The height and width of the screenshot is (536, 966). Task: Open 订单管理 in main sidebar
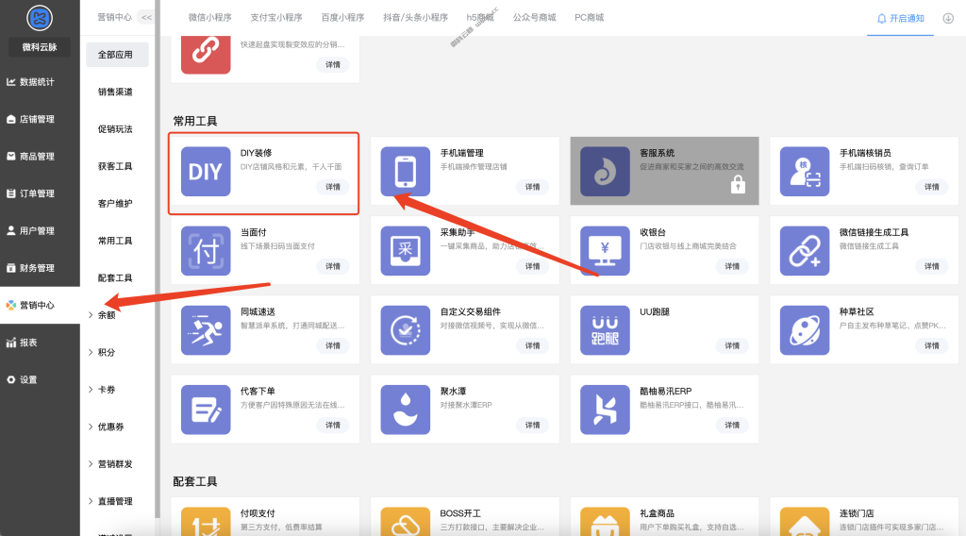pos(40,193)
